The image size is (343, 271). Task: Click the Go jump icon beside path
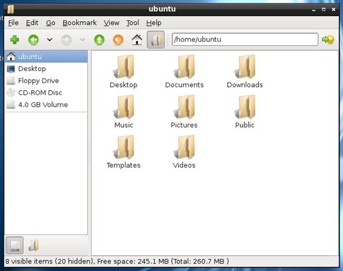click(328, 40)
